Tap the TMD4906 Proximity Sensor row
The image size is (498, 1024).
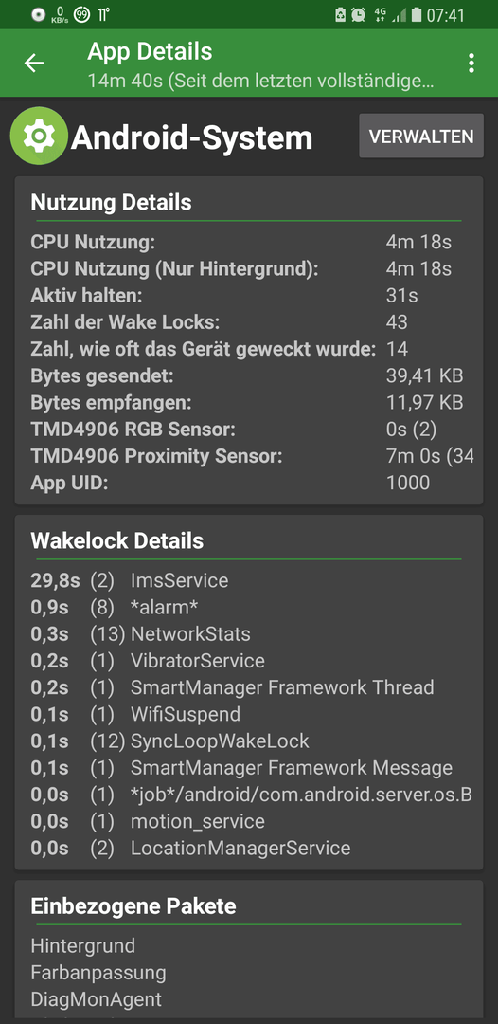pos(248,456)
